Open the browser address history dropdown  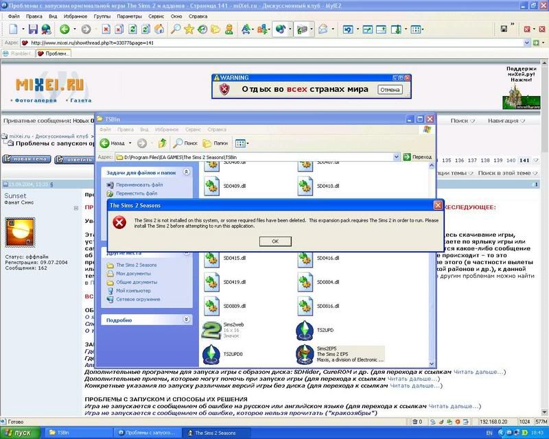point(526,43)
